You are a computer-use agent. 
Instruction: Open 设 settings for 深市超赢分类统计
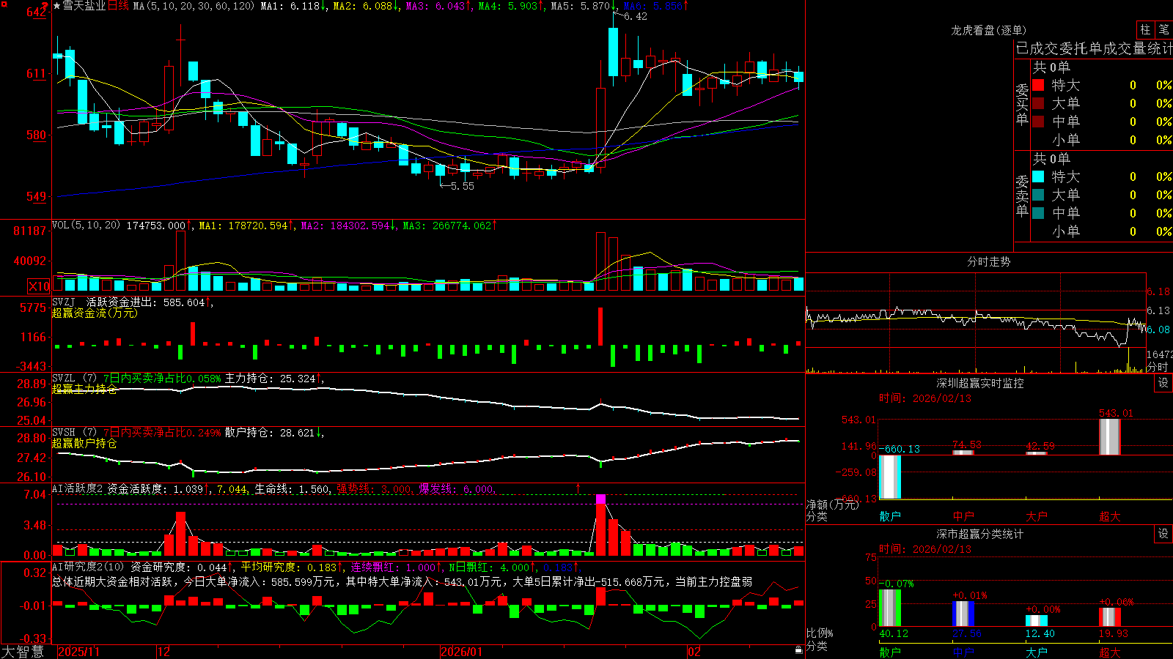point(1163,534)
